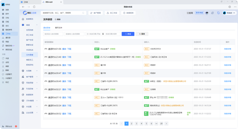238x129 pixels.
Task: Open 消息 in the left sidebar
Action: [7, 10]
